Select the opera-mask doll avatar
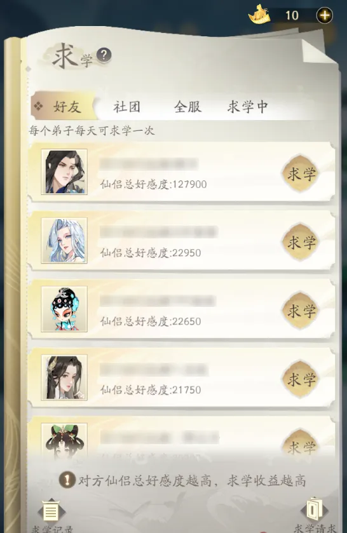347x533 pixels. 64,309
